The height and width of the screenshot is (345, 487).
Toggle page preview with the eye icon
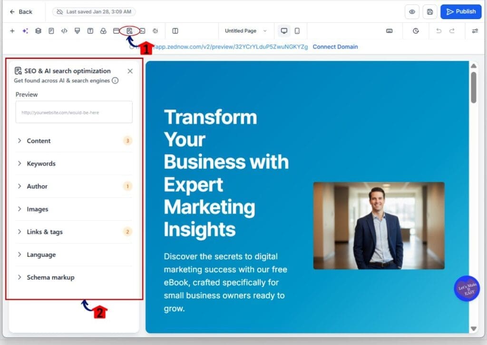tap(412, 12)
